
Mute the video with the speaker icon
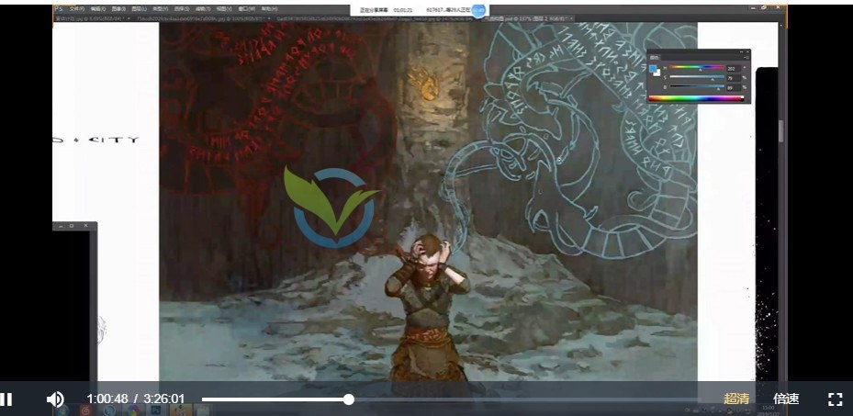pyautogui.click(x=55, y=399)
